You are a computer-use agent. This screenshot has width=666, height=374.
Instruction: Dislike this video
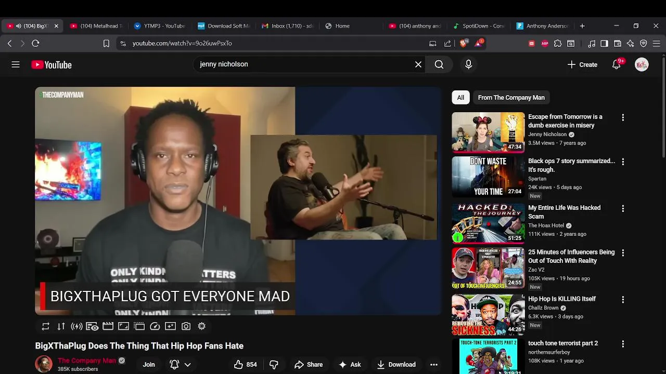(x=274, y=365)
